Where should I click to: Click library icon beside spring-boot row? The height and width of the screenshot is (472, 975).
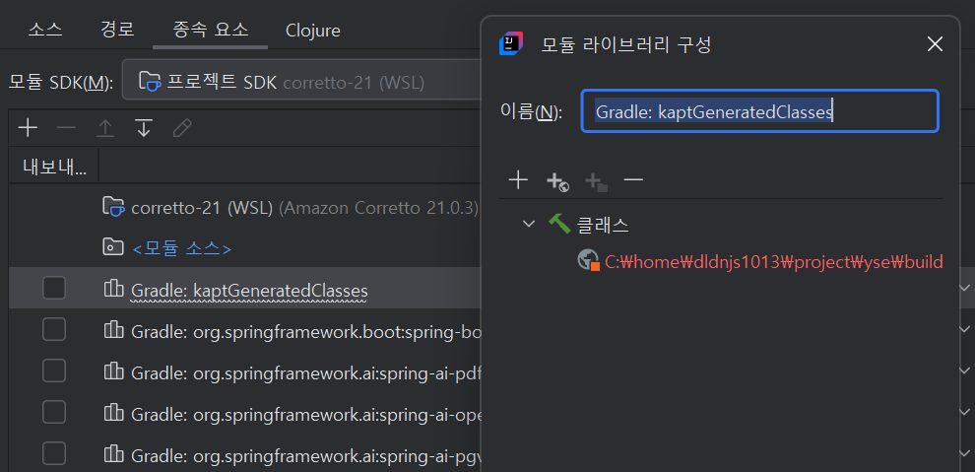pyautogui.click(x=114, y=329)
